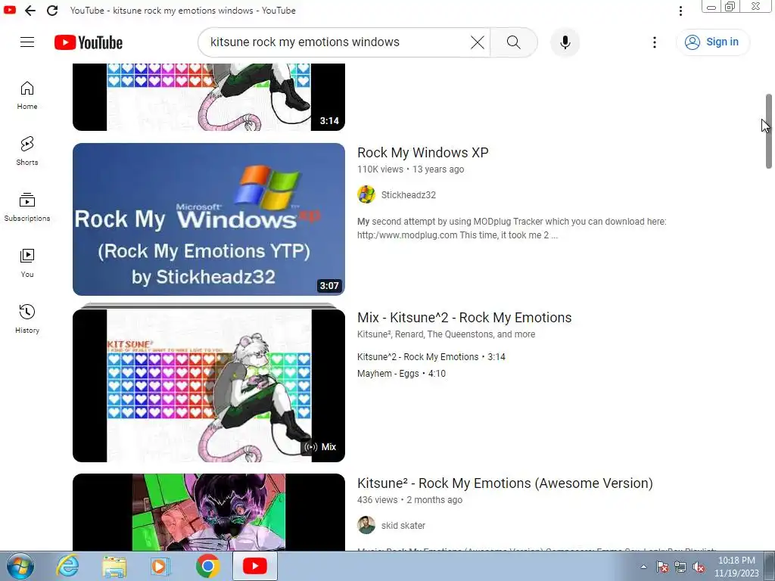775x581 pixels.
Task: Open Mix - Kitsune^2 - Rock My Emotions title
Action: click(464, 318)
